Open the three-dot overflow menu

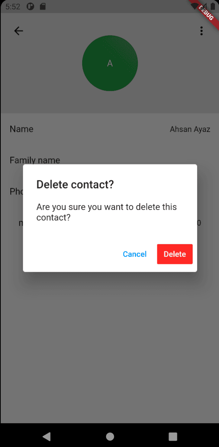202,31
